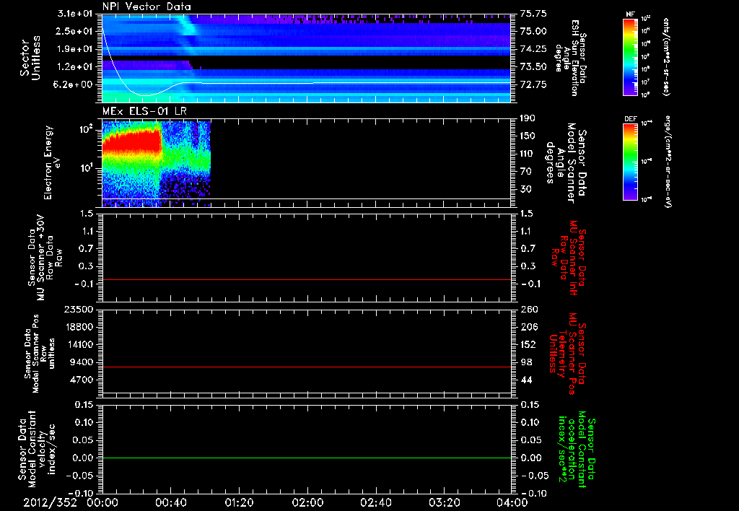739x511 pixels.
Task: Click the '260' telemetry tick label
Action: [x=528, y=310]
